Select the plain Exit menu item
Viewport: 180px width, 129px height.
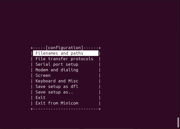[x=41, y=98]
